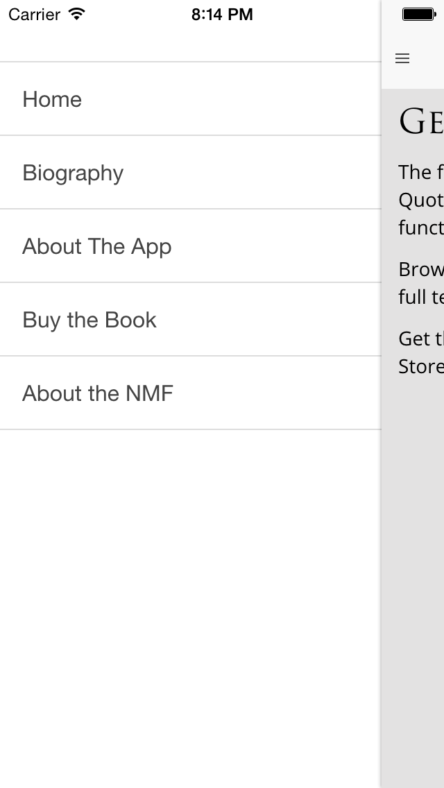Image resolution: width=444 pixels, height=788 pixels.
Task: Tap the Wi-Fi signal icon
Action: point(77,14)
